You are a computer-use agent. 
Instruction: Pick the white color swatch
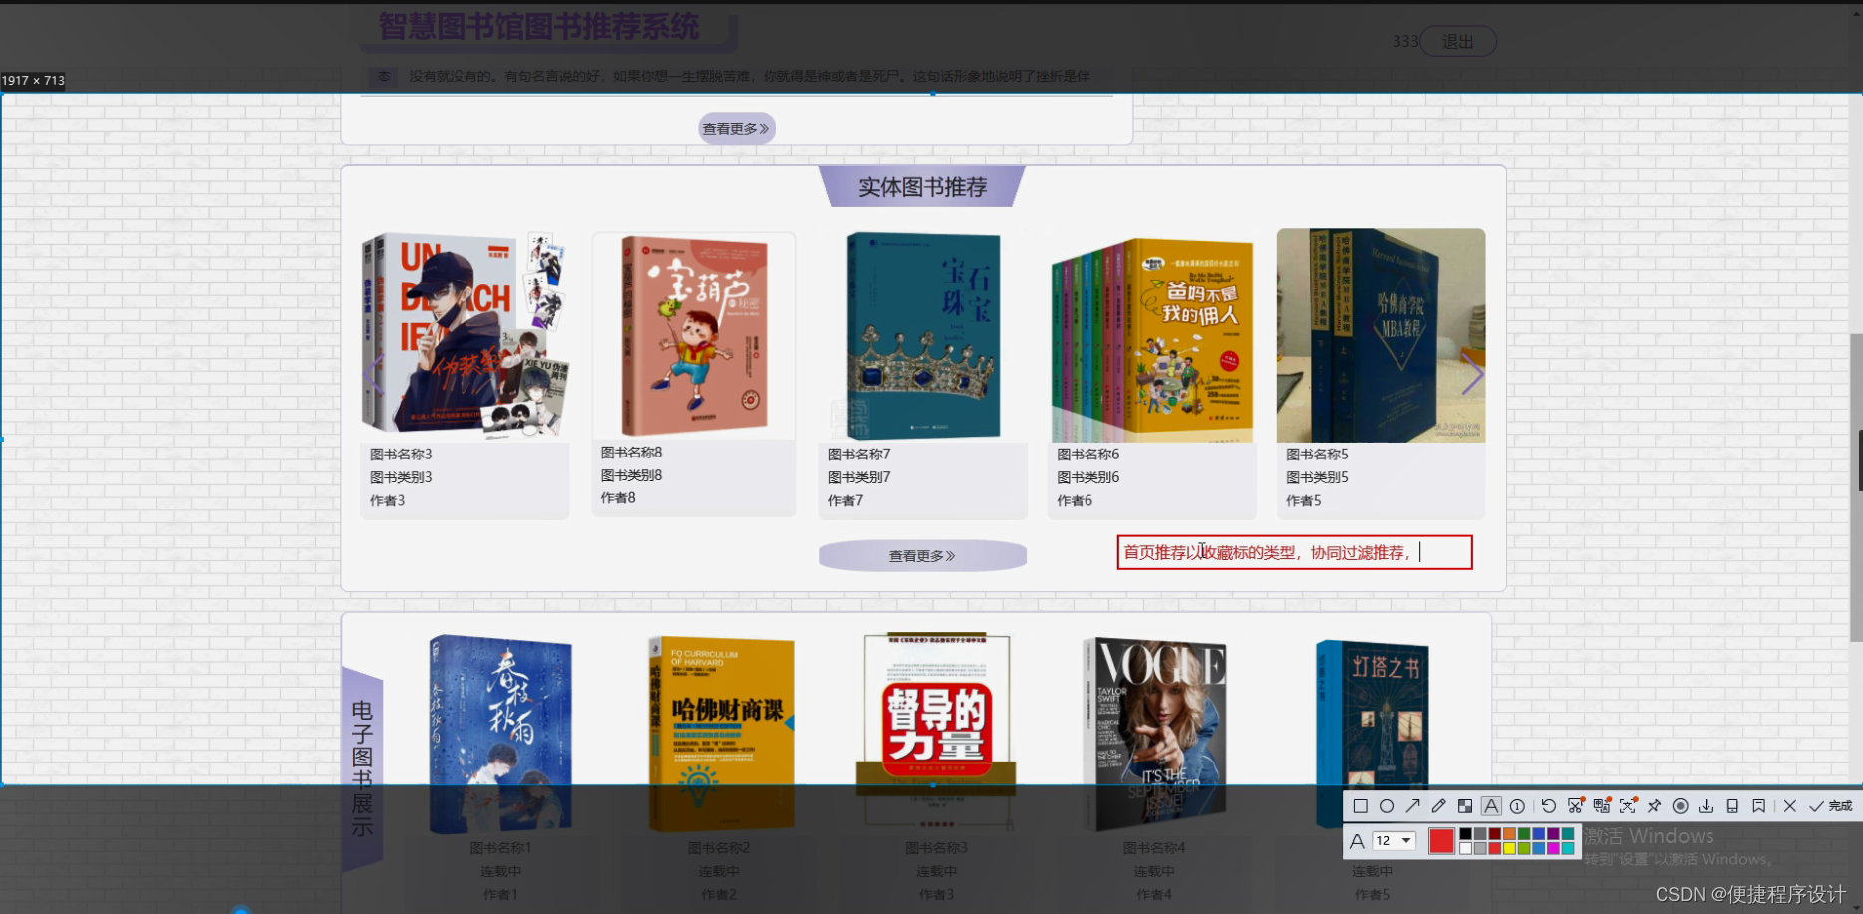(1465, 848)
